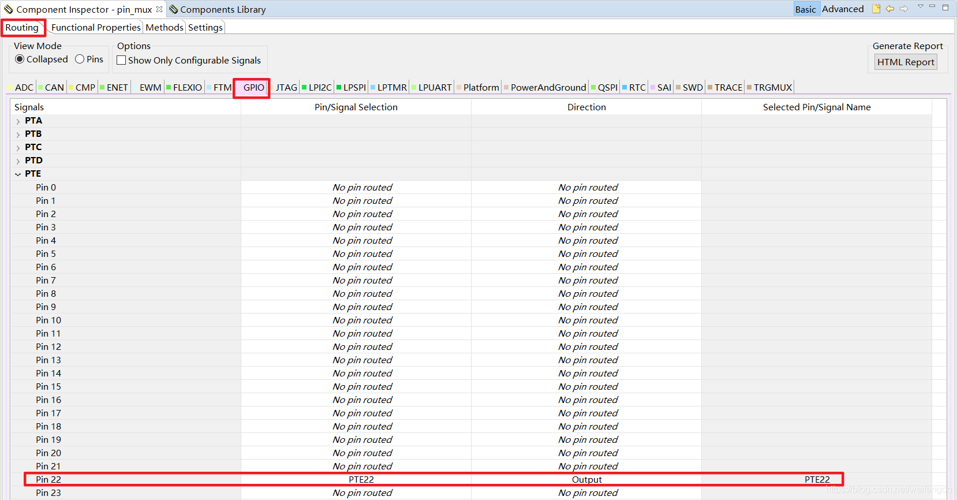Close the Component Inspector pin_mux tab
This screenshot has width=957, height=500.
coord(159,9)
